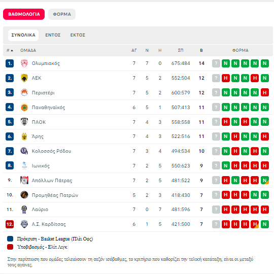The width and height of the screenshot is (274, 274).
Task: Click the last red H form result for Λαύριο
Action: coord(265,210)
